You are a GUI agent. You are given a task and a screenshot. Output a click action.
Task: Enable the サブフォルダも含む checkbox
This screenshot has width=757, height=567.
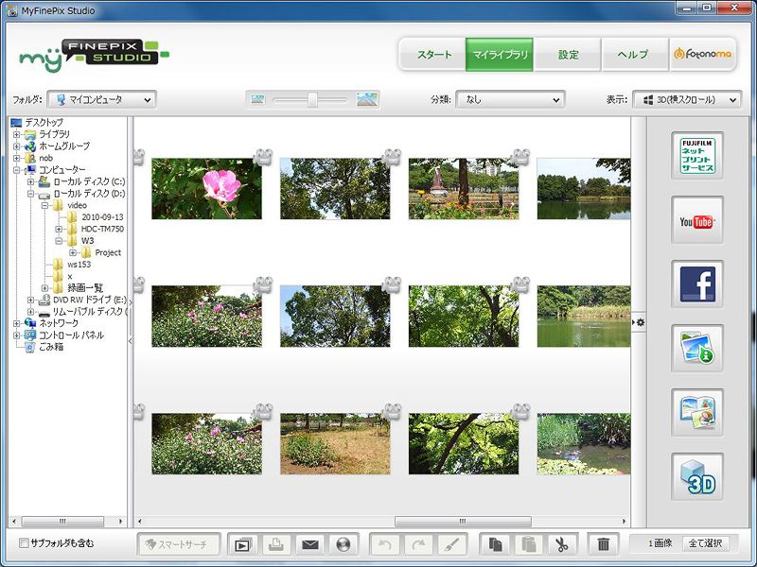pyautogui.click(x=24, y=543)
